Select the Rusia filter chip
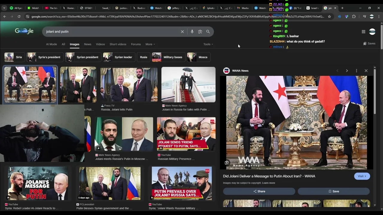Screen dimensions: 383x215 pos(144,57)
